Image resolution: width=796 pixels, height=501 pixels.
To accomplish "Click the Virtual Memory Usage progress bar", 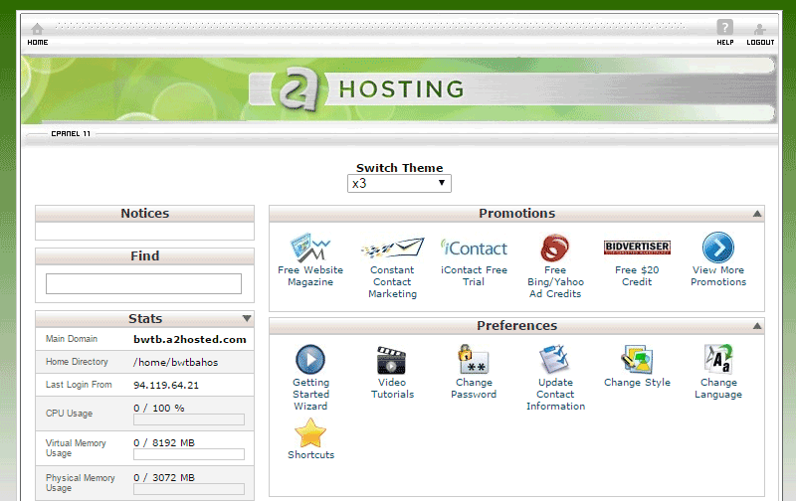I will point(189,454).
